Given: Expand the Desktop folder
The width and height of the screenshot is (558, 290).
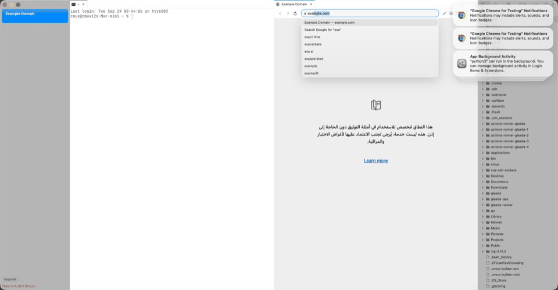Looking at the screenshot, I should (x=483, y=176).
